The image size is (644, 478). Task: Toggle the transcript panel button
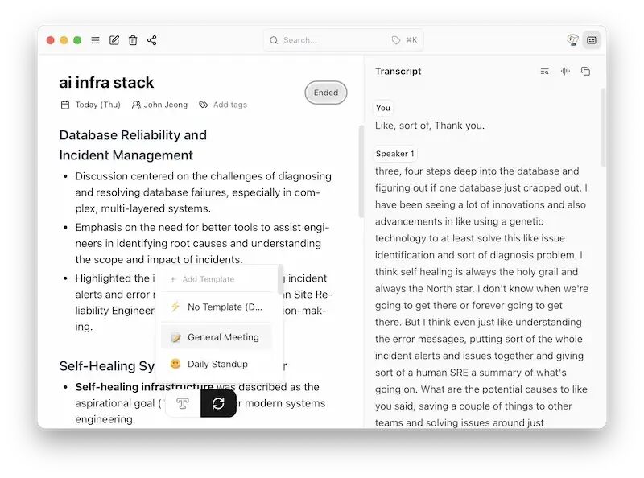click(592, 40)
